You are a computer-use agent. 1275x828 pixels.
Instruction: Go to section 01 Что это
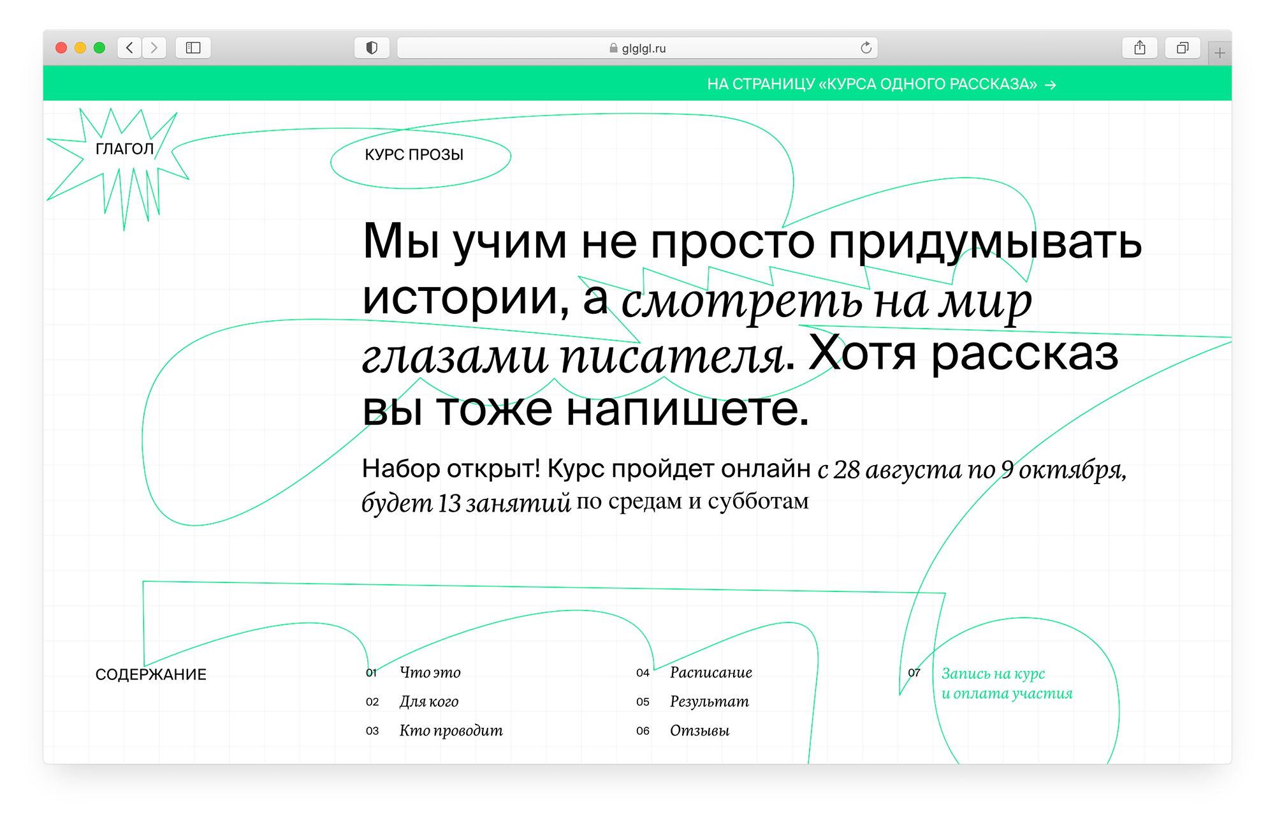click(x=430, y=672)
